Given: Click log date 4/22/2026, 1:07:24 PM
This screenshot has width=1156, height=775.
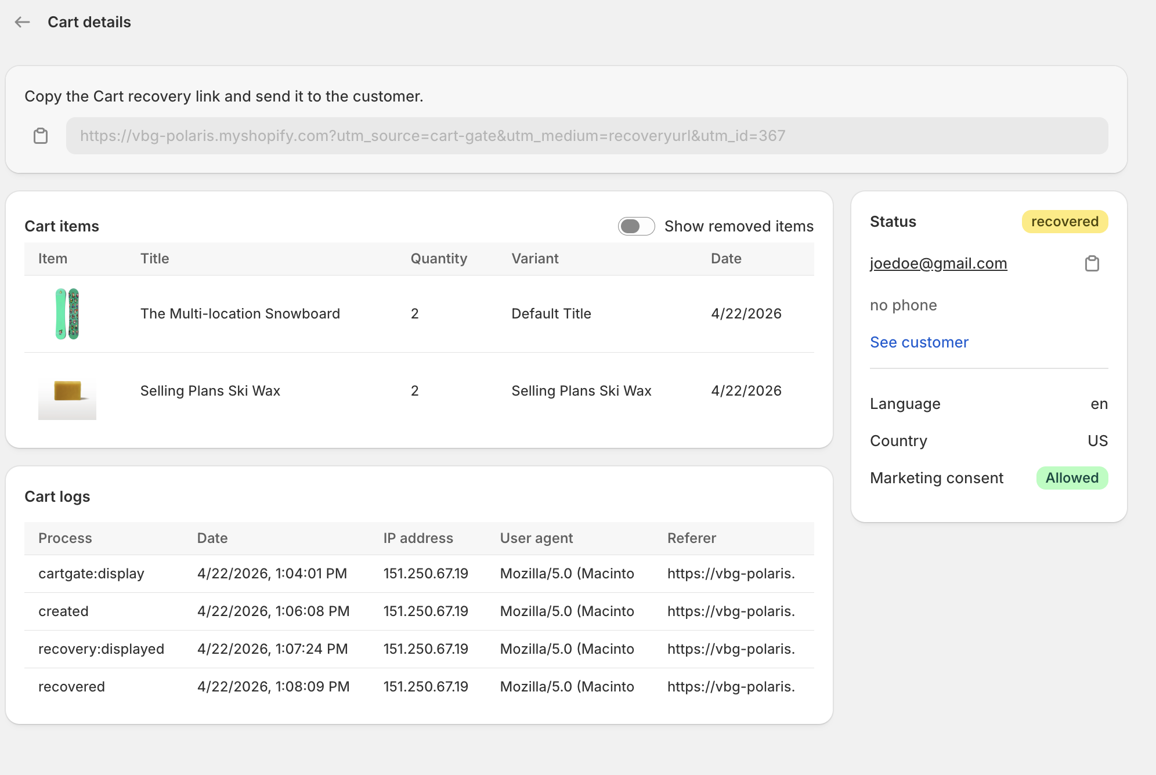Looking at the screenshot, I should [x=273, y=649].
